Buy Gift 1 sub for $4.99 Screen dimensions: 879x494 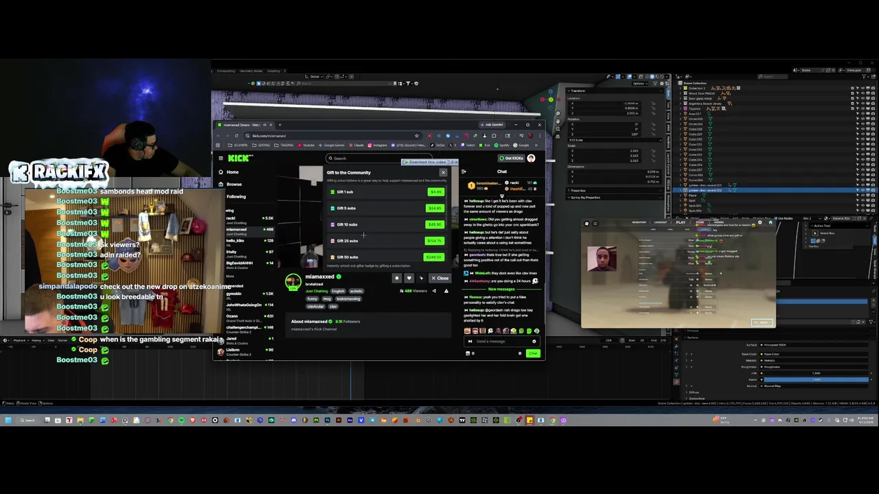point(435,191)
